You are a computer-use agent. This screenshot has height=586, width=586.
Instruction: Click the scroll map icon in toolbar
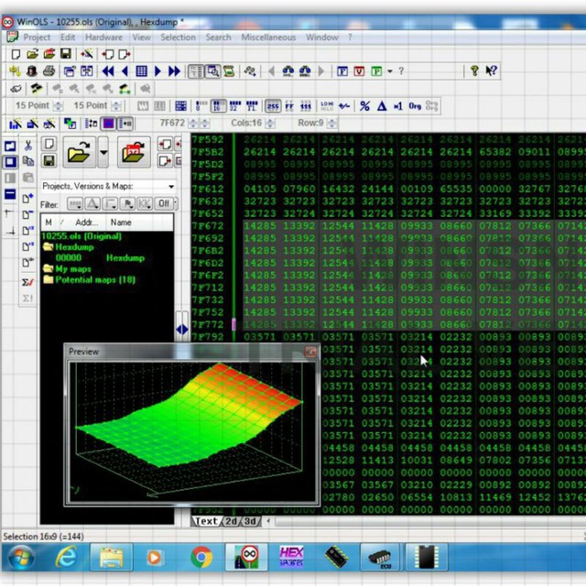click(229, 71)
